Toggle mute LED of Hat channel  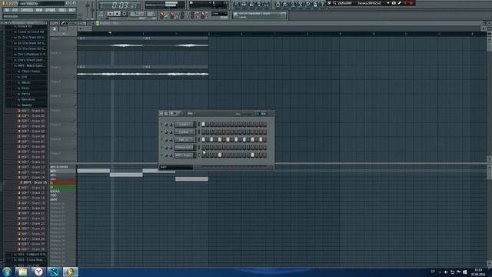(x=162, y=140)
